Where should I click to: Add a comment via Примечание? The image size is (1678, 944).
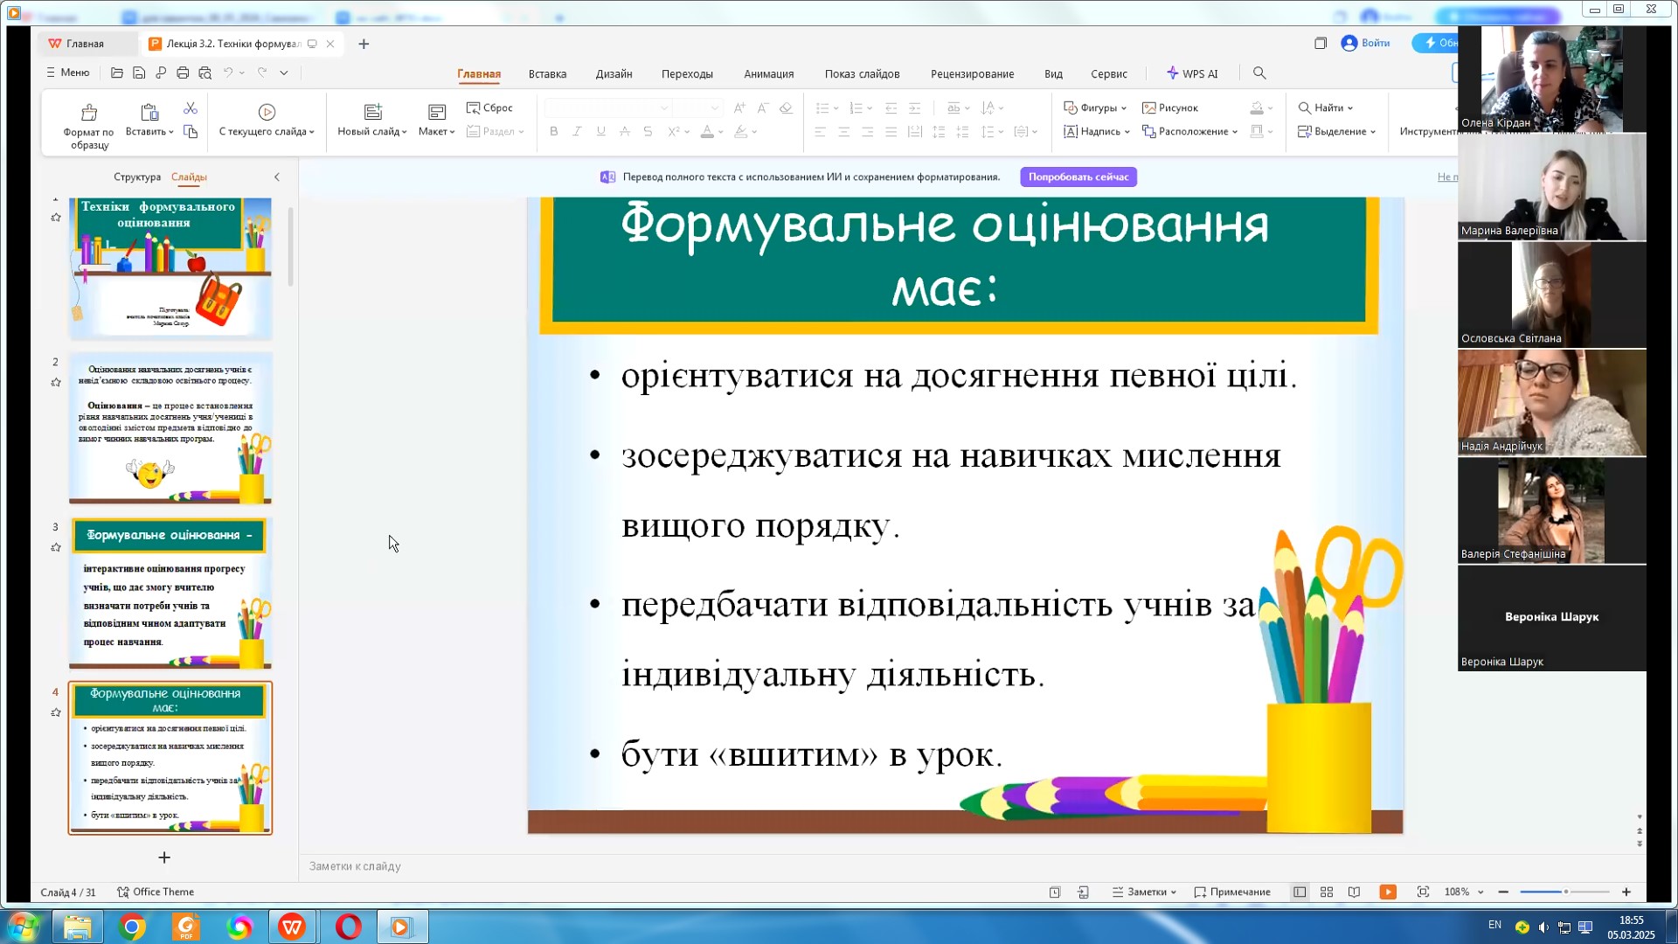click(1232, 892)
